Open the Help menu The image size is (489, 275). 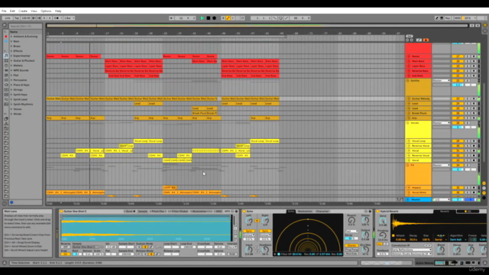(58, 11)
